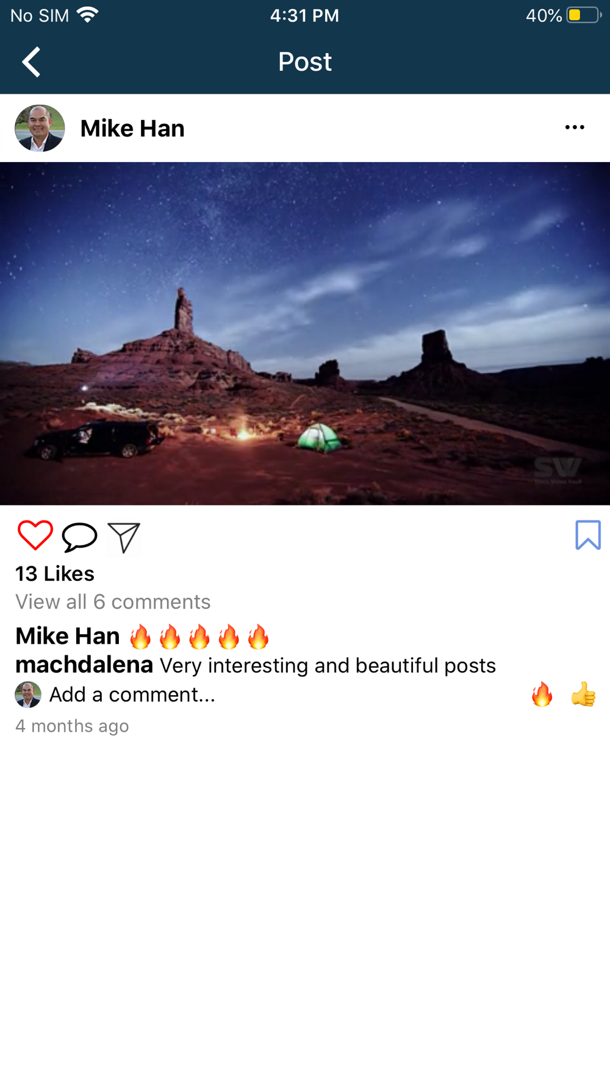610x1084 pixels.
Task: Bookmark this post
Action: (588, 535)
